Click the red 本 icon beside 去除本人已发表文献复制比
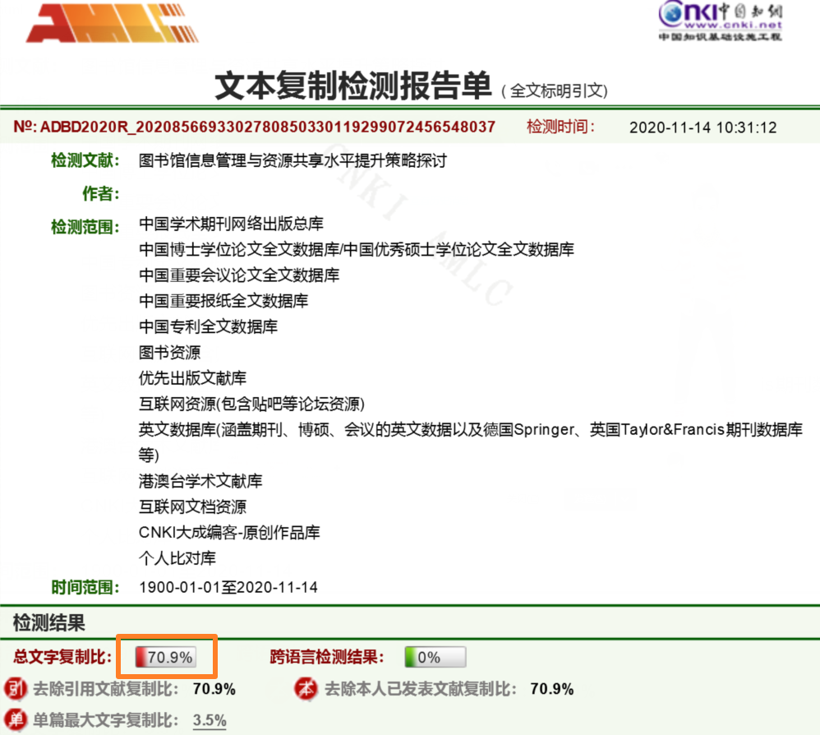The height and width of the screenshot is (735, 820). pos(306,689)
